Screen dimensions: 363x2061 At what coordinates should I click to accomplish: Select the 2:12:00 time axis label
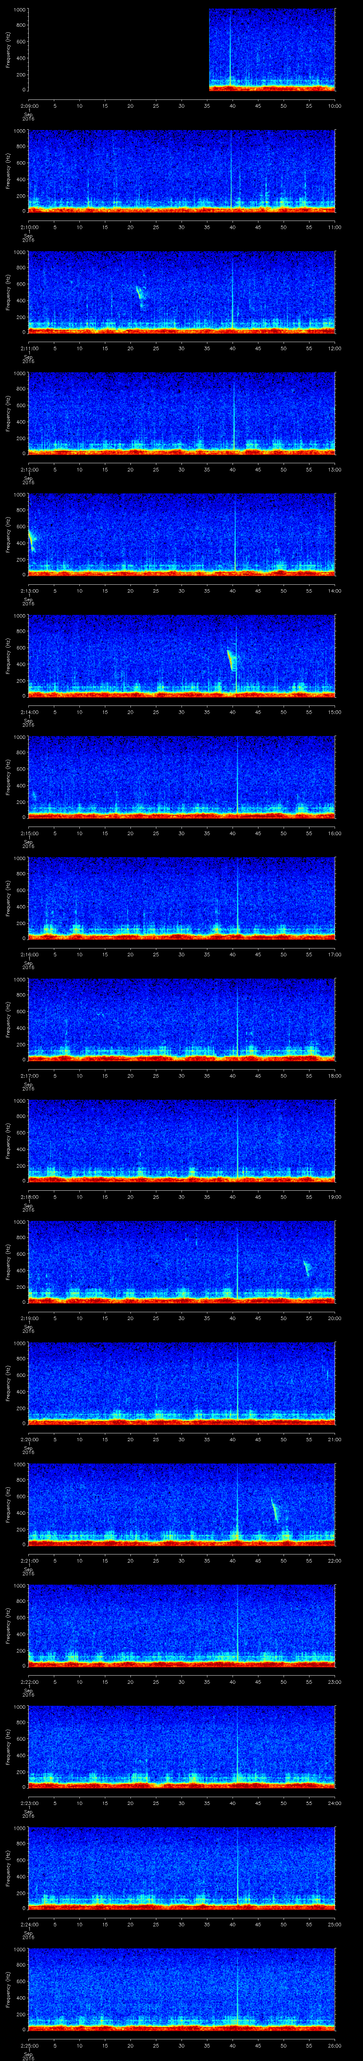click(29, 470)
